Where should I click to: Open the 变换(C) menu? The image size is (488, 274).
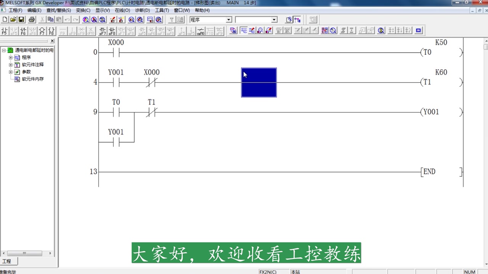pyautogui.click(x=83, y=10)
